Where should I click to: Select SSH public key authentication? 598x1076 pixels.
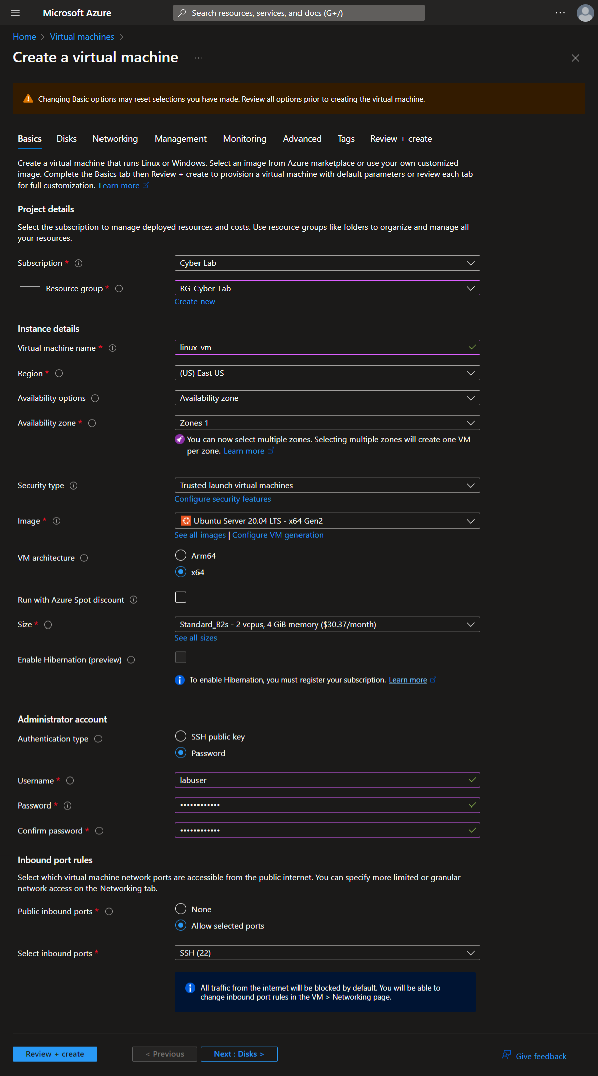[x=181, y=736]
